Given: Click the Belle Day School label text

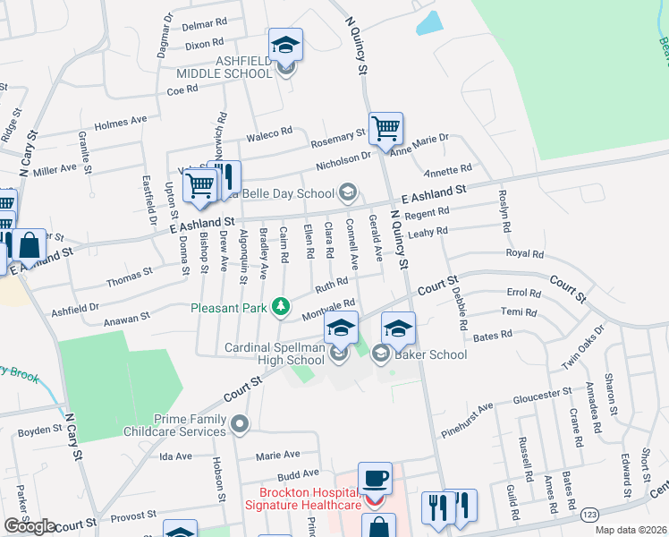Looking at the screenshot, I should 284,194.
